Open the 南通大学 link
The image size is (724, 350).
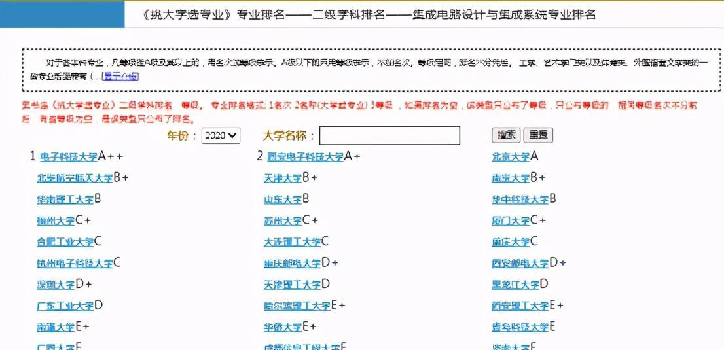56,327
